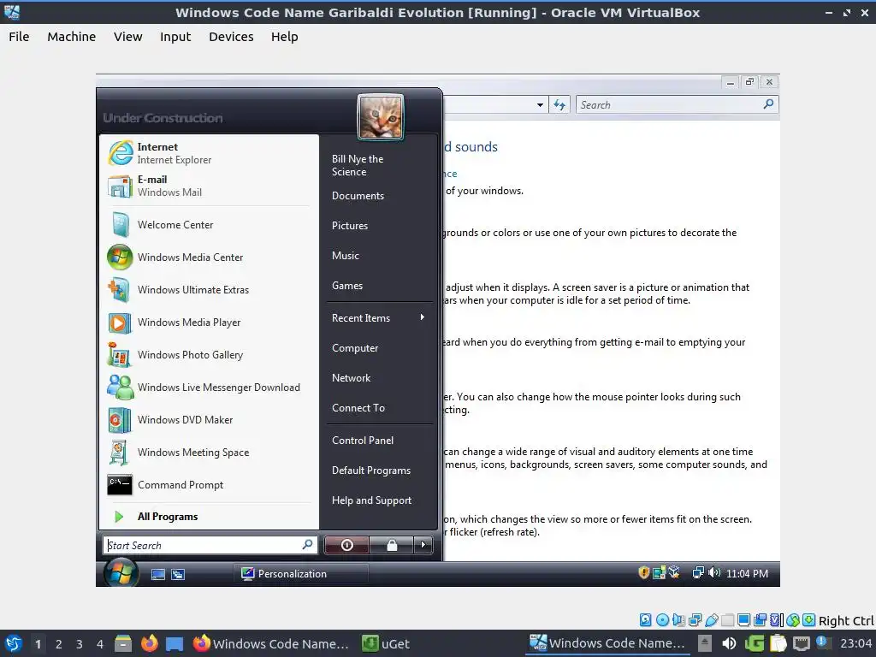This screenshot has width=876, height=657.
Task: Open Internet Explorer from Start menu
Action: pyautogui.click(x=208, y=153)
